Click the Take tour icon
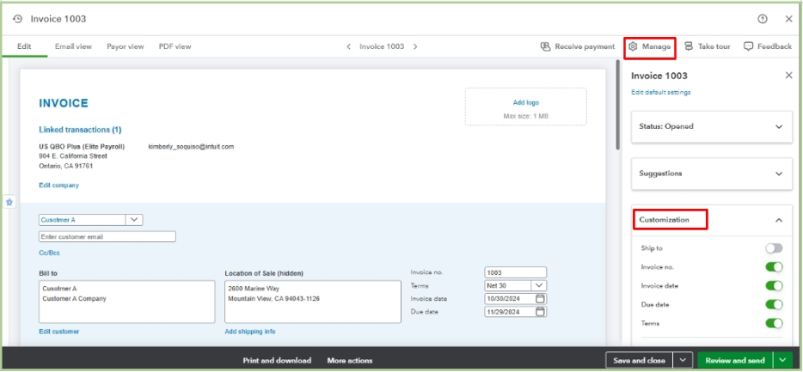 pyautogui.click(x=689, y=46)
